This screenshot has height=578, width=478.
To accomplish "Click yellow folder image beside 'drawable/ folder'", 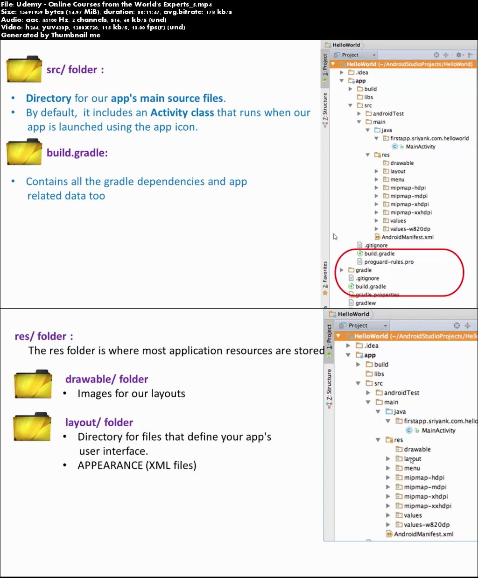I will point(32,384).
